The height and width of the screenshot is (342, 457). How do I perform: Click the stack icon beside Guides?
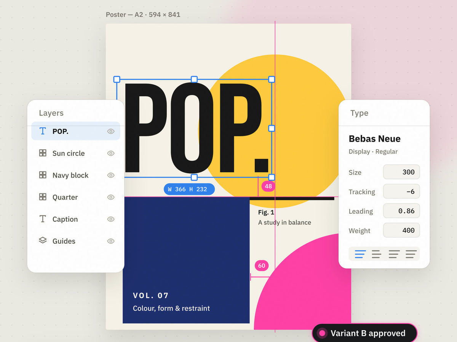[x=43, y=241]
